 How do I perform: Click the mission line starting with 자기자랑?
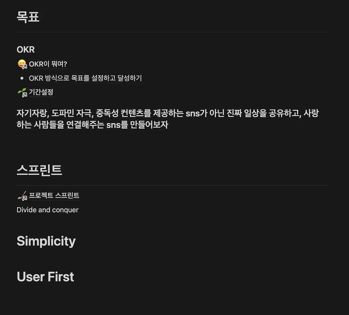[x=168, y=113]
